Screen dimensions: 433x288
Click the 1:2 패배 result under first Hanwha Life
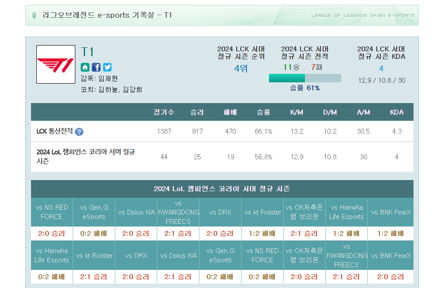[x=346, y=234]
